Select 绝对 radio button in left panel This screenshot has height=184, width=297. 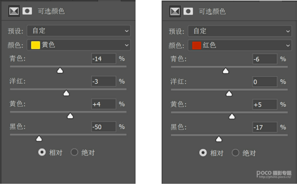pos(74,152)
